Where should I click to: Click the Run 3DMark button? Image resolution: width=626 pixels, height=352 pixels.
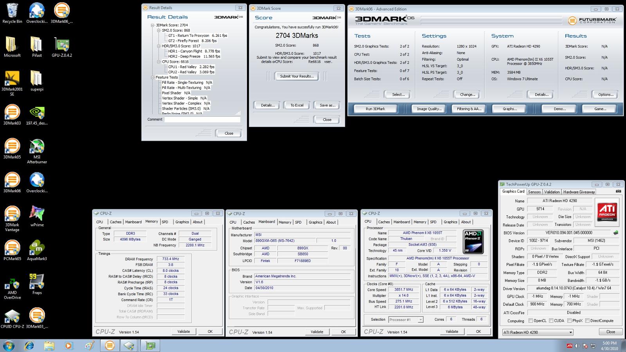pos(375,109)
